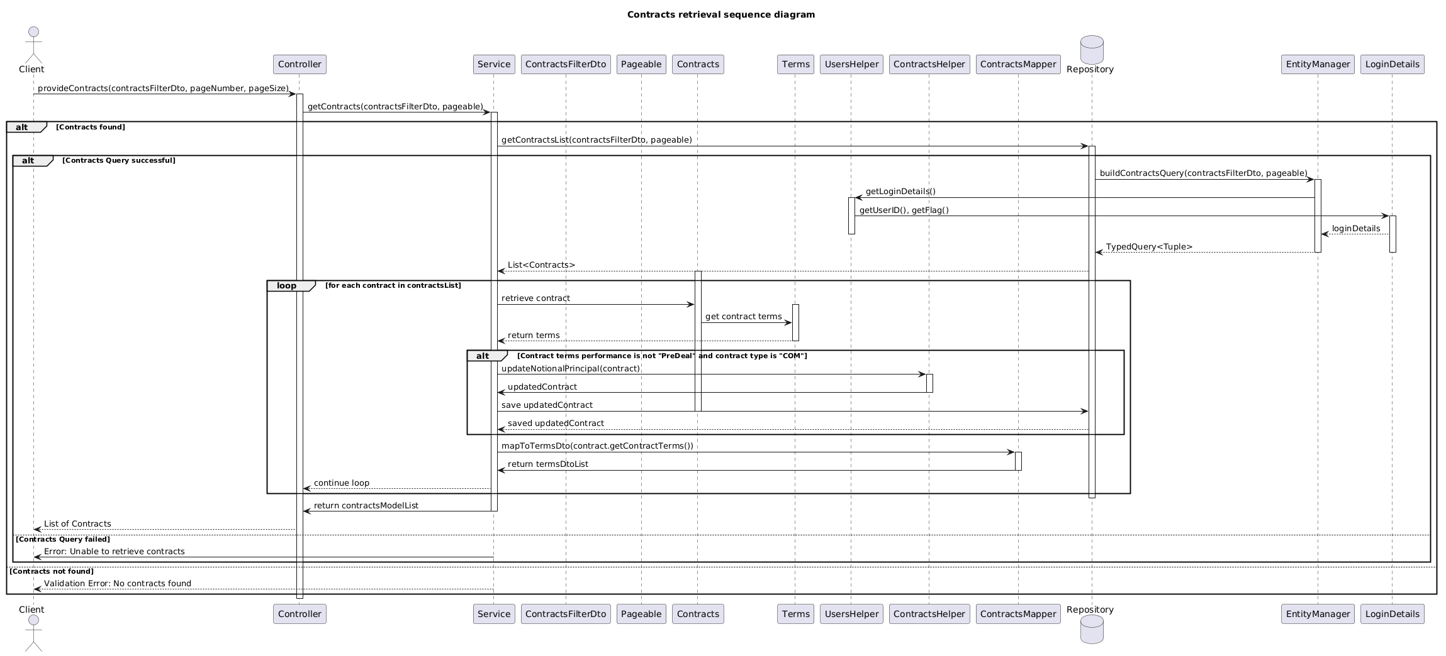Image resolution: width=1446 pixels, height=656 pixels.
Task: Select the top Controller participant box
Action: tap(300, 64)
